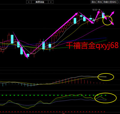Toggle 隐藏主图指标 hide main indicators
120x114 pixels.
pyautogui.click(x=110, y=2)
